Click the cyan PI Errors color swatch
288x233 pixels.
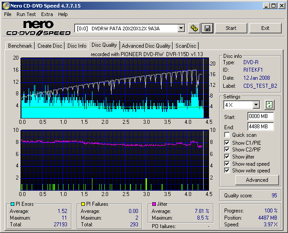click(x=13, y=204)
